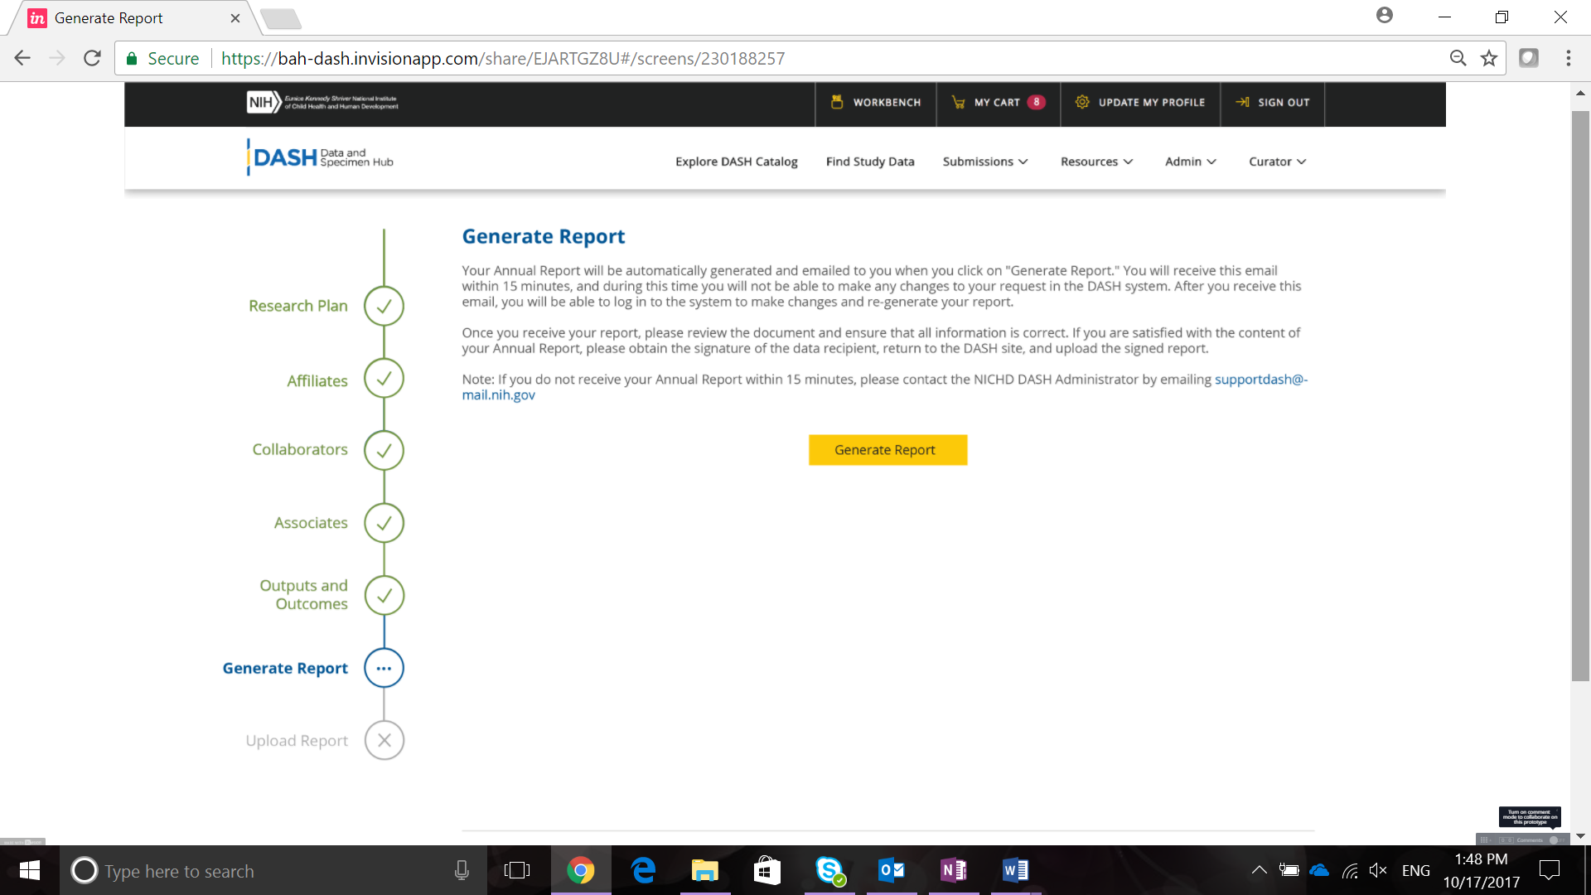Select the Upload Report X step circle

tap(384, 740)
